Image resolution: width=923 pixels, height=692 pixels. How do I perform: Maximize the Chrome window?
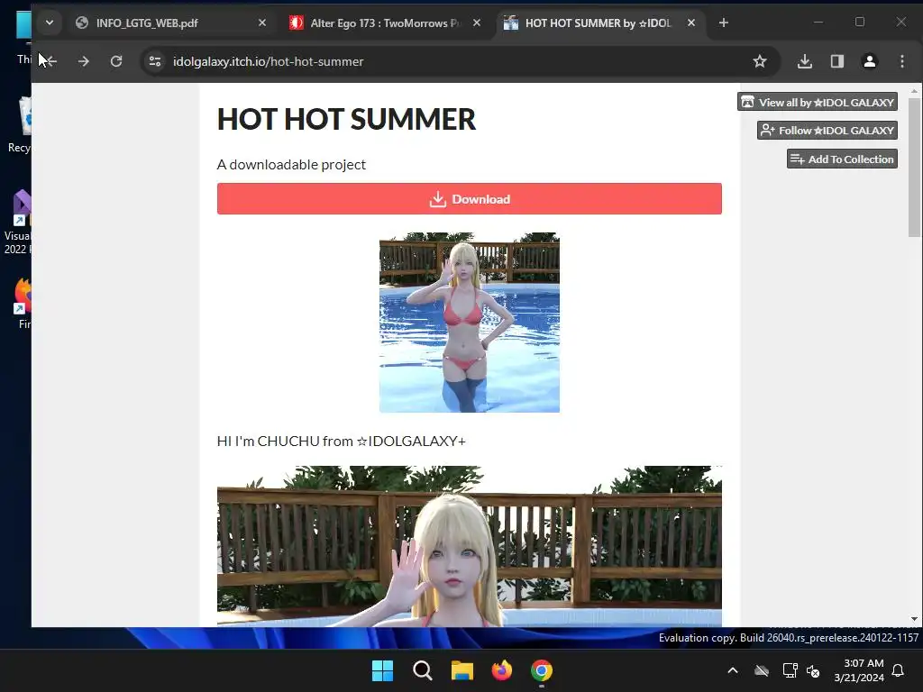tap(859, 23)
